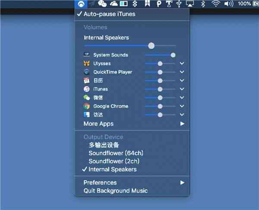Expand QuickTime Player options chevron
Image resolution: width=259 pixels, height=210 pixels.
[x=182, y=72]
